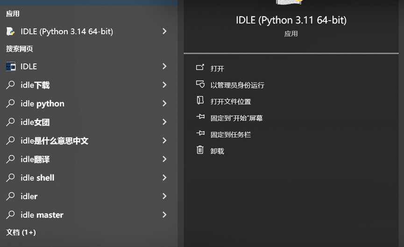Image resolution: width=404 pixels, height=247 pixels.
Task: Click the magnifier icon beside idle python
Action: tap(10, 103)
